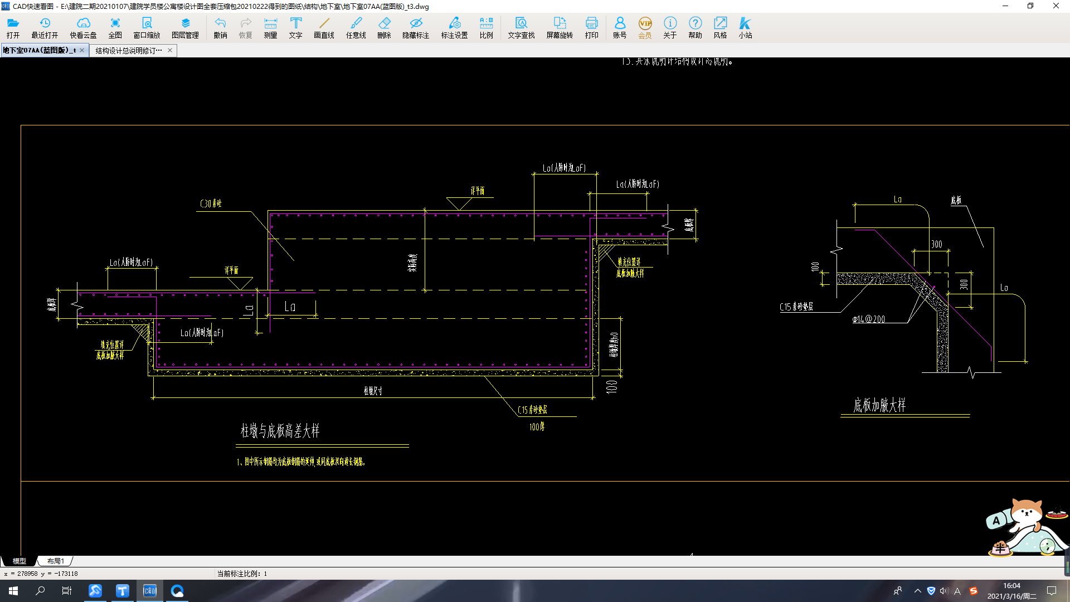Open 文字查找 text search
This screenshot has height=602, width=1070.
tap(521, 28)
